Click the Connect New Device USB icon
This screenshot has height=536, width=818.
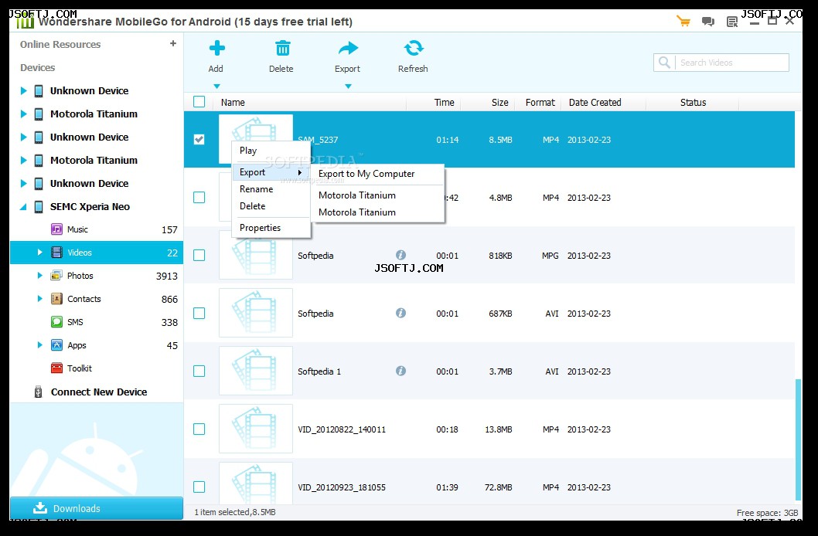click(38, 392)
